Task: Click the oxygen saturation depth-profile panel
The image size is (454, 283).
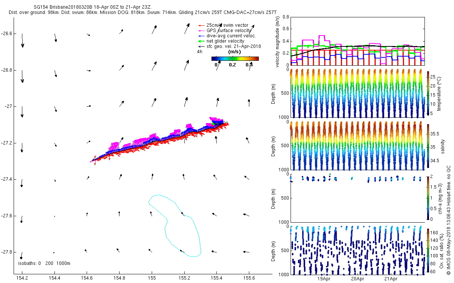Action: click(357, 250)
